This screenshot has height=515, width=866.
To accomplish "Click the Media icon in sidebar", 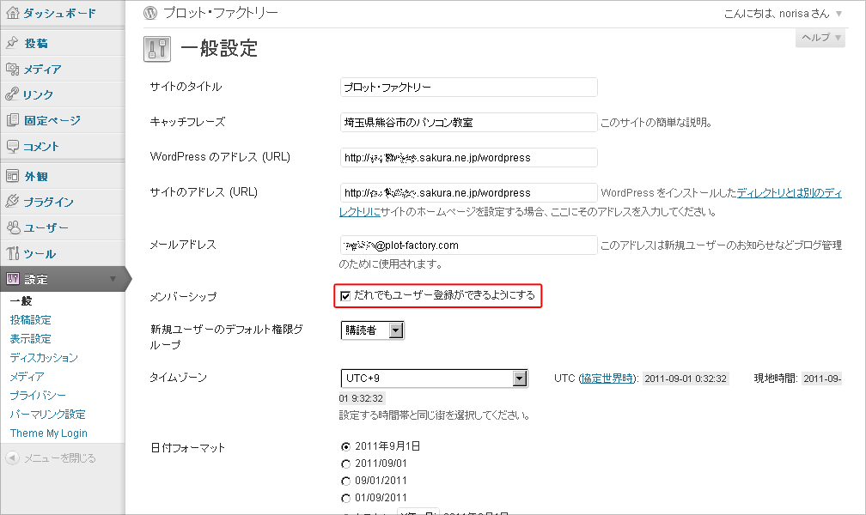I will (x=12, y=69).
